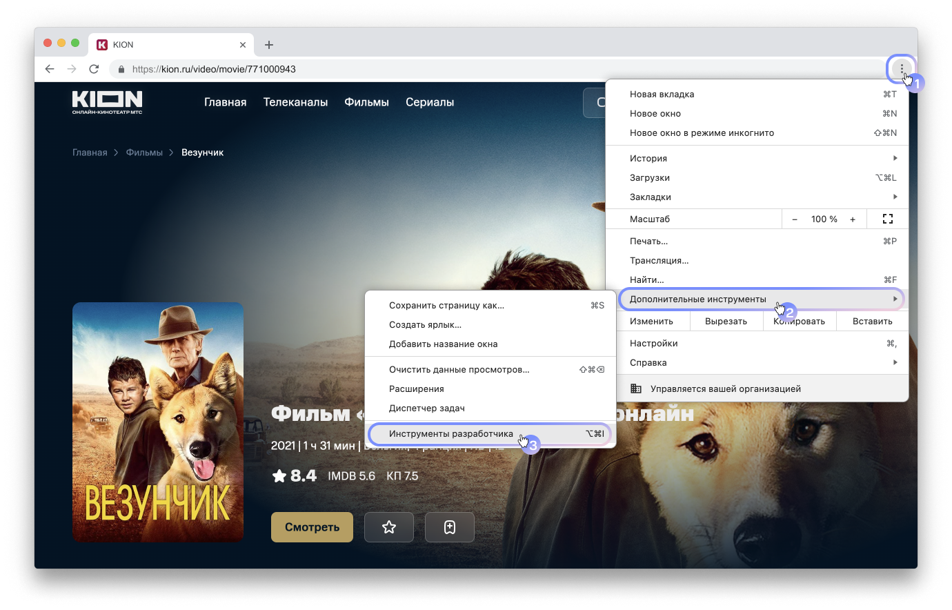Viewport: 952px width, 610px height.
Task: Reload the page with refresh icon
Action: [94, 69]
